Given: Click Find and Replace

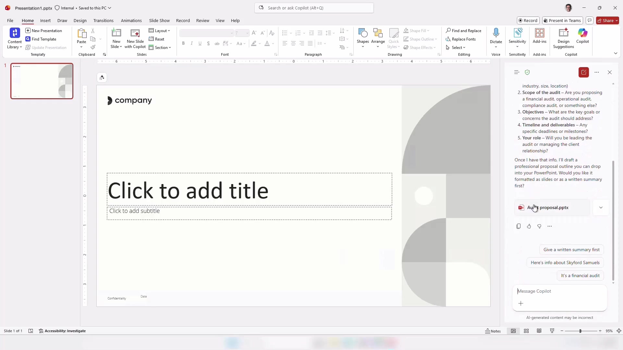Looking at the screenshot, I should 463,30.
